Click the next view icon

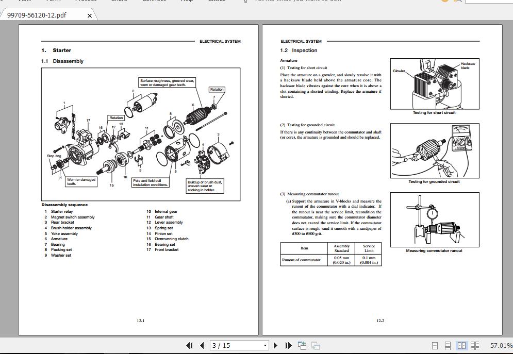pos(316,345)
